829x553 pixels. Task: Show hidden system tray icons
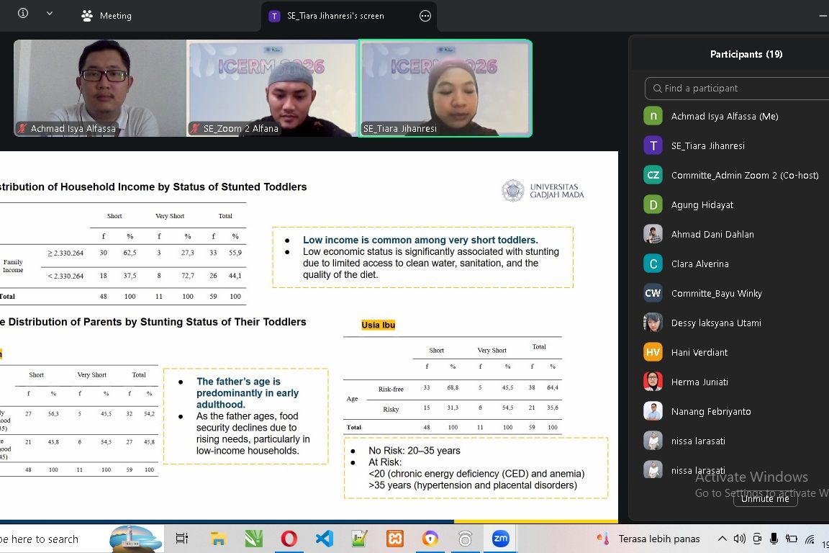tap(722, 539)
